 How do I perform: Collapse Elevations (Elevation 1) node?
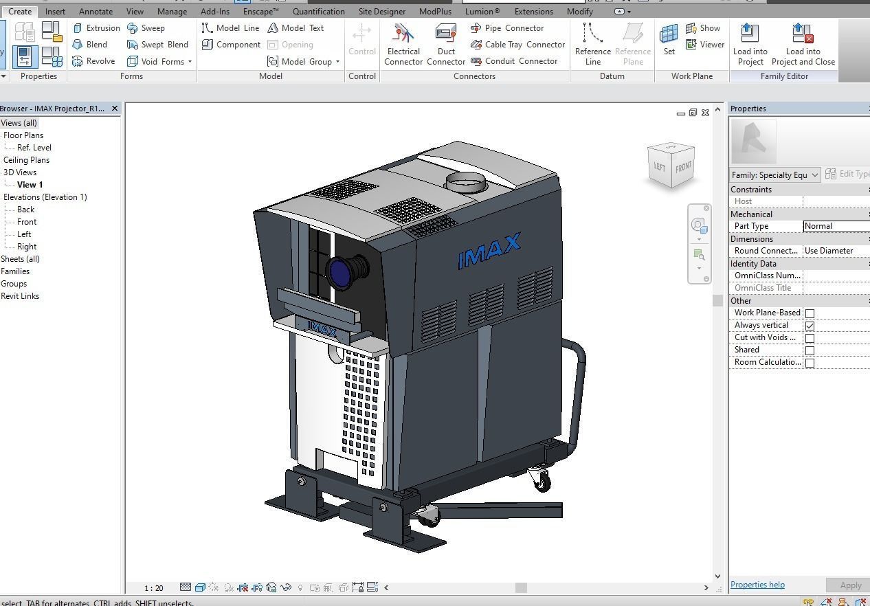[45, 197]
